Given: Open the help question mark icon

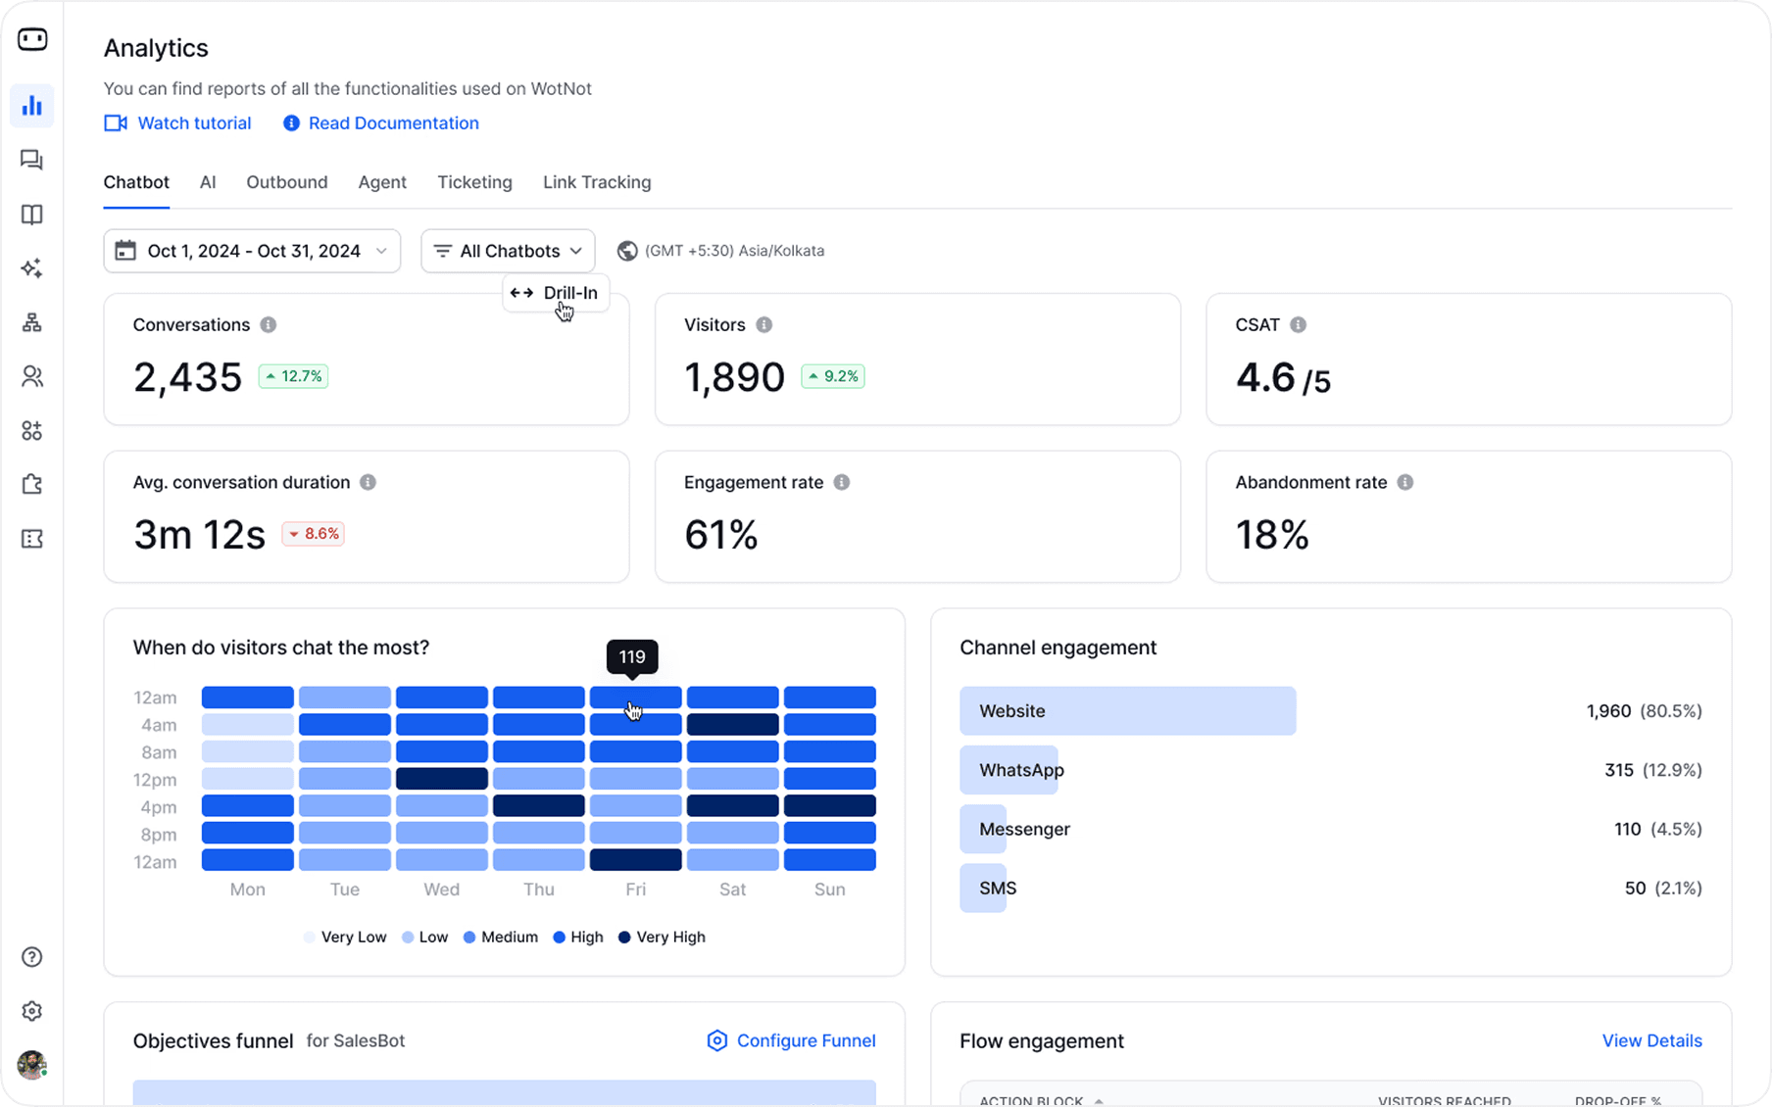Looking at the screenshot, I should coord(32,957).
